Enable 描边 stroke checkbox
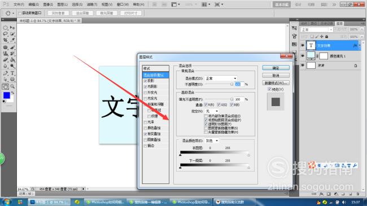This screenshot has height=206, width=367. pyautogui.click(x=145, y=146)
